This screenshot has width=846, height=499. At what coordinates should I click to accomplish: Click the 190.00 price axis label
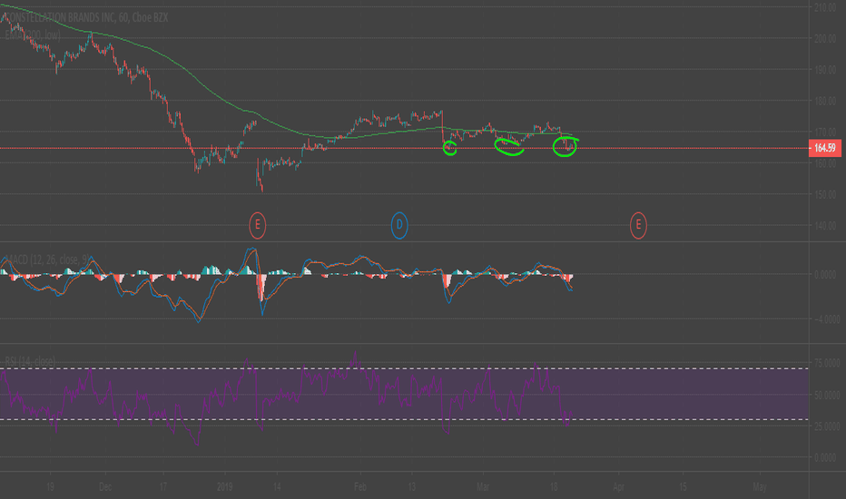(825, 70)
